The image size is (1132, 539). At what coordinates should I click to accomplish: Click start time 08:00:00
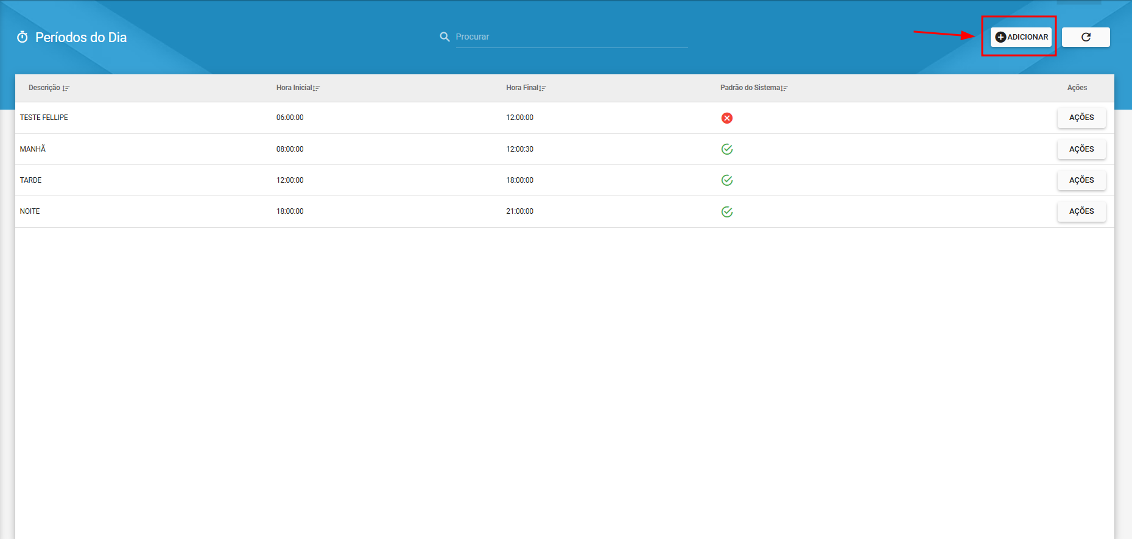tap(290, 149)
